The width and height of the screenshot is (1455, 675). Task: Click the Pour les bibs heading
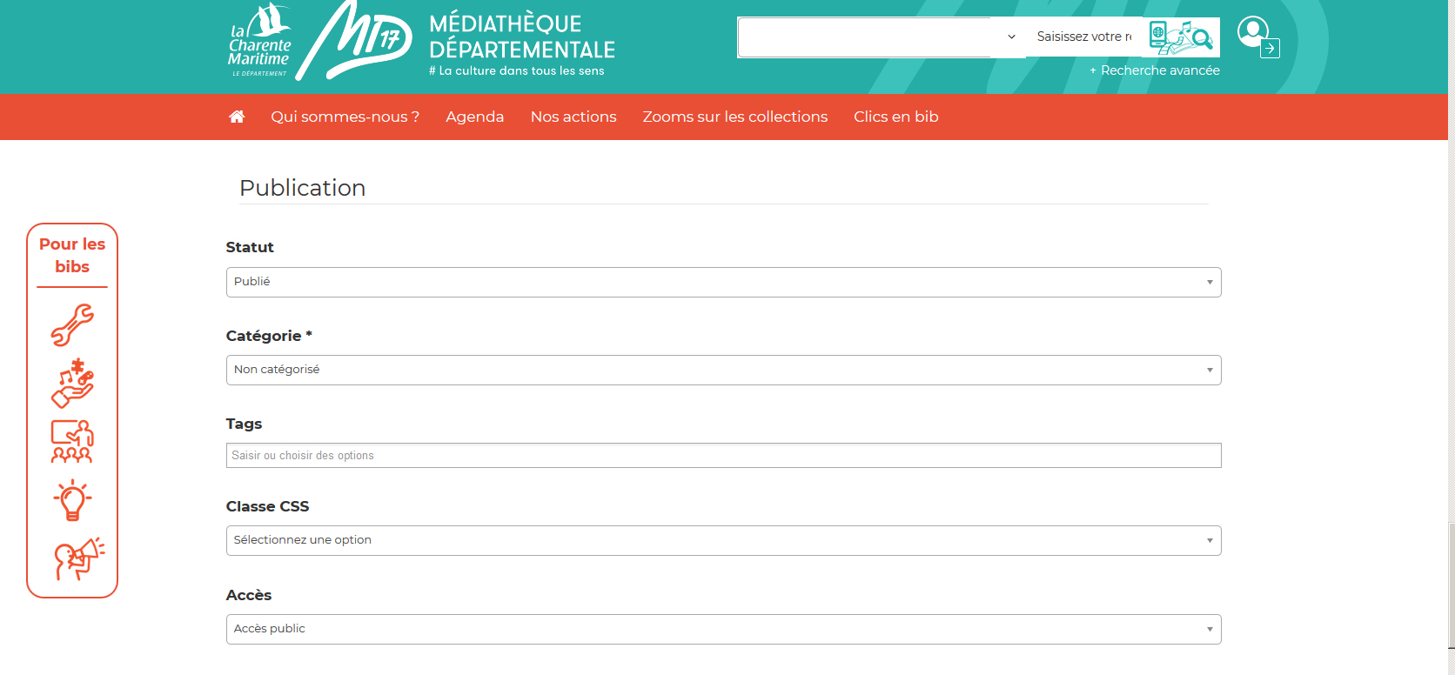[x=72, y=256]
